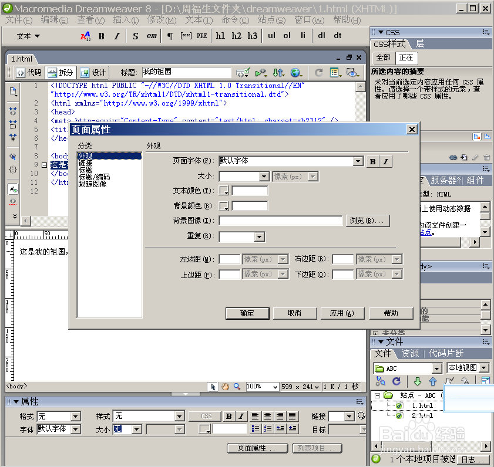Open the background color swatch picker

tap(224, 206)
